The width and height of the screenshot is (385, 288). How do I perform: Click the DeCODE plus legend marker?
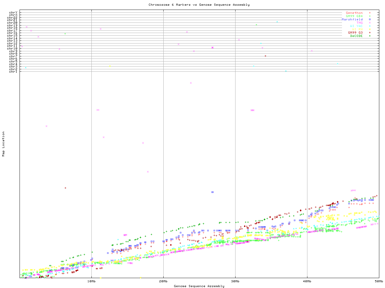pyautogui.click(x=370, y=36)
